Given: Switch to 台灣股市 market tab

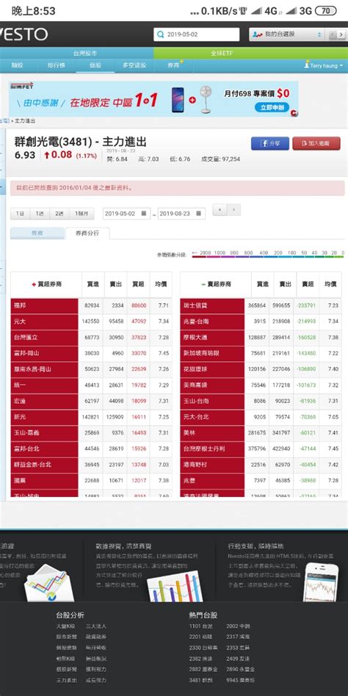Looking at the screenshot, I should point(84,53).
